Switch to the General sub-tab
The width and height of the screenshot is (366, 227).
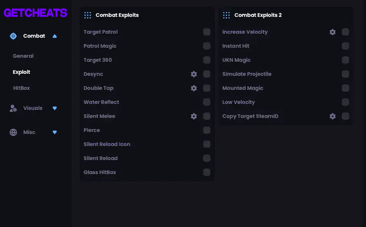tap(23, 56)
